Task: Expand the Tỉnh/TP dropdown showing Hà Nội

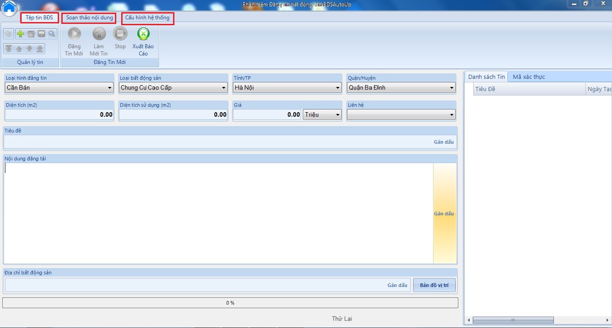Action: point(338,88)
